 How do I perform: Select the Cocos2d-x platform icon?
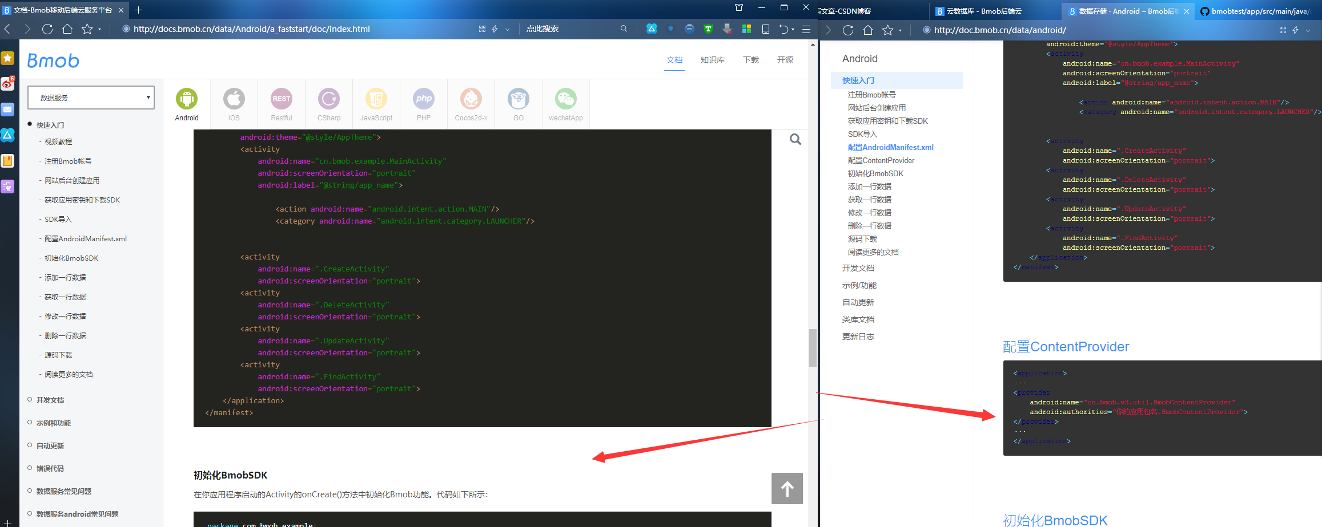pyautogui.click(x=471, y=99)
